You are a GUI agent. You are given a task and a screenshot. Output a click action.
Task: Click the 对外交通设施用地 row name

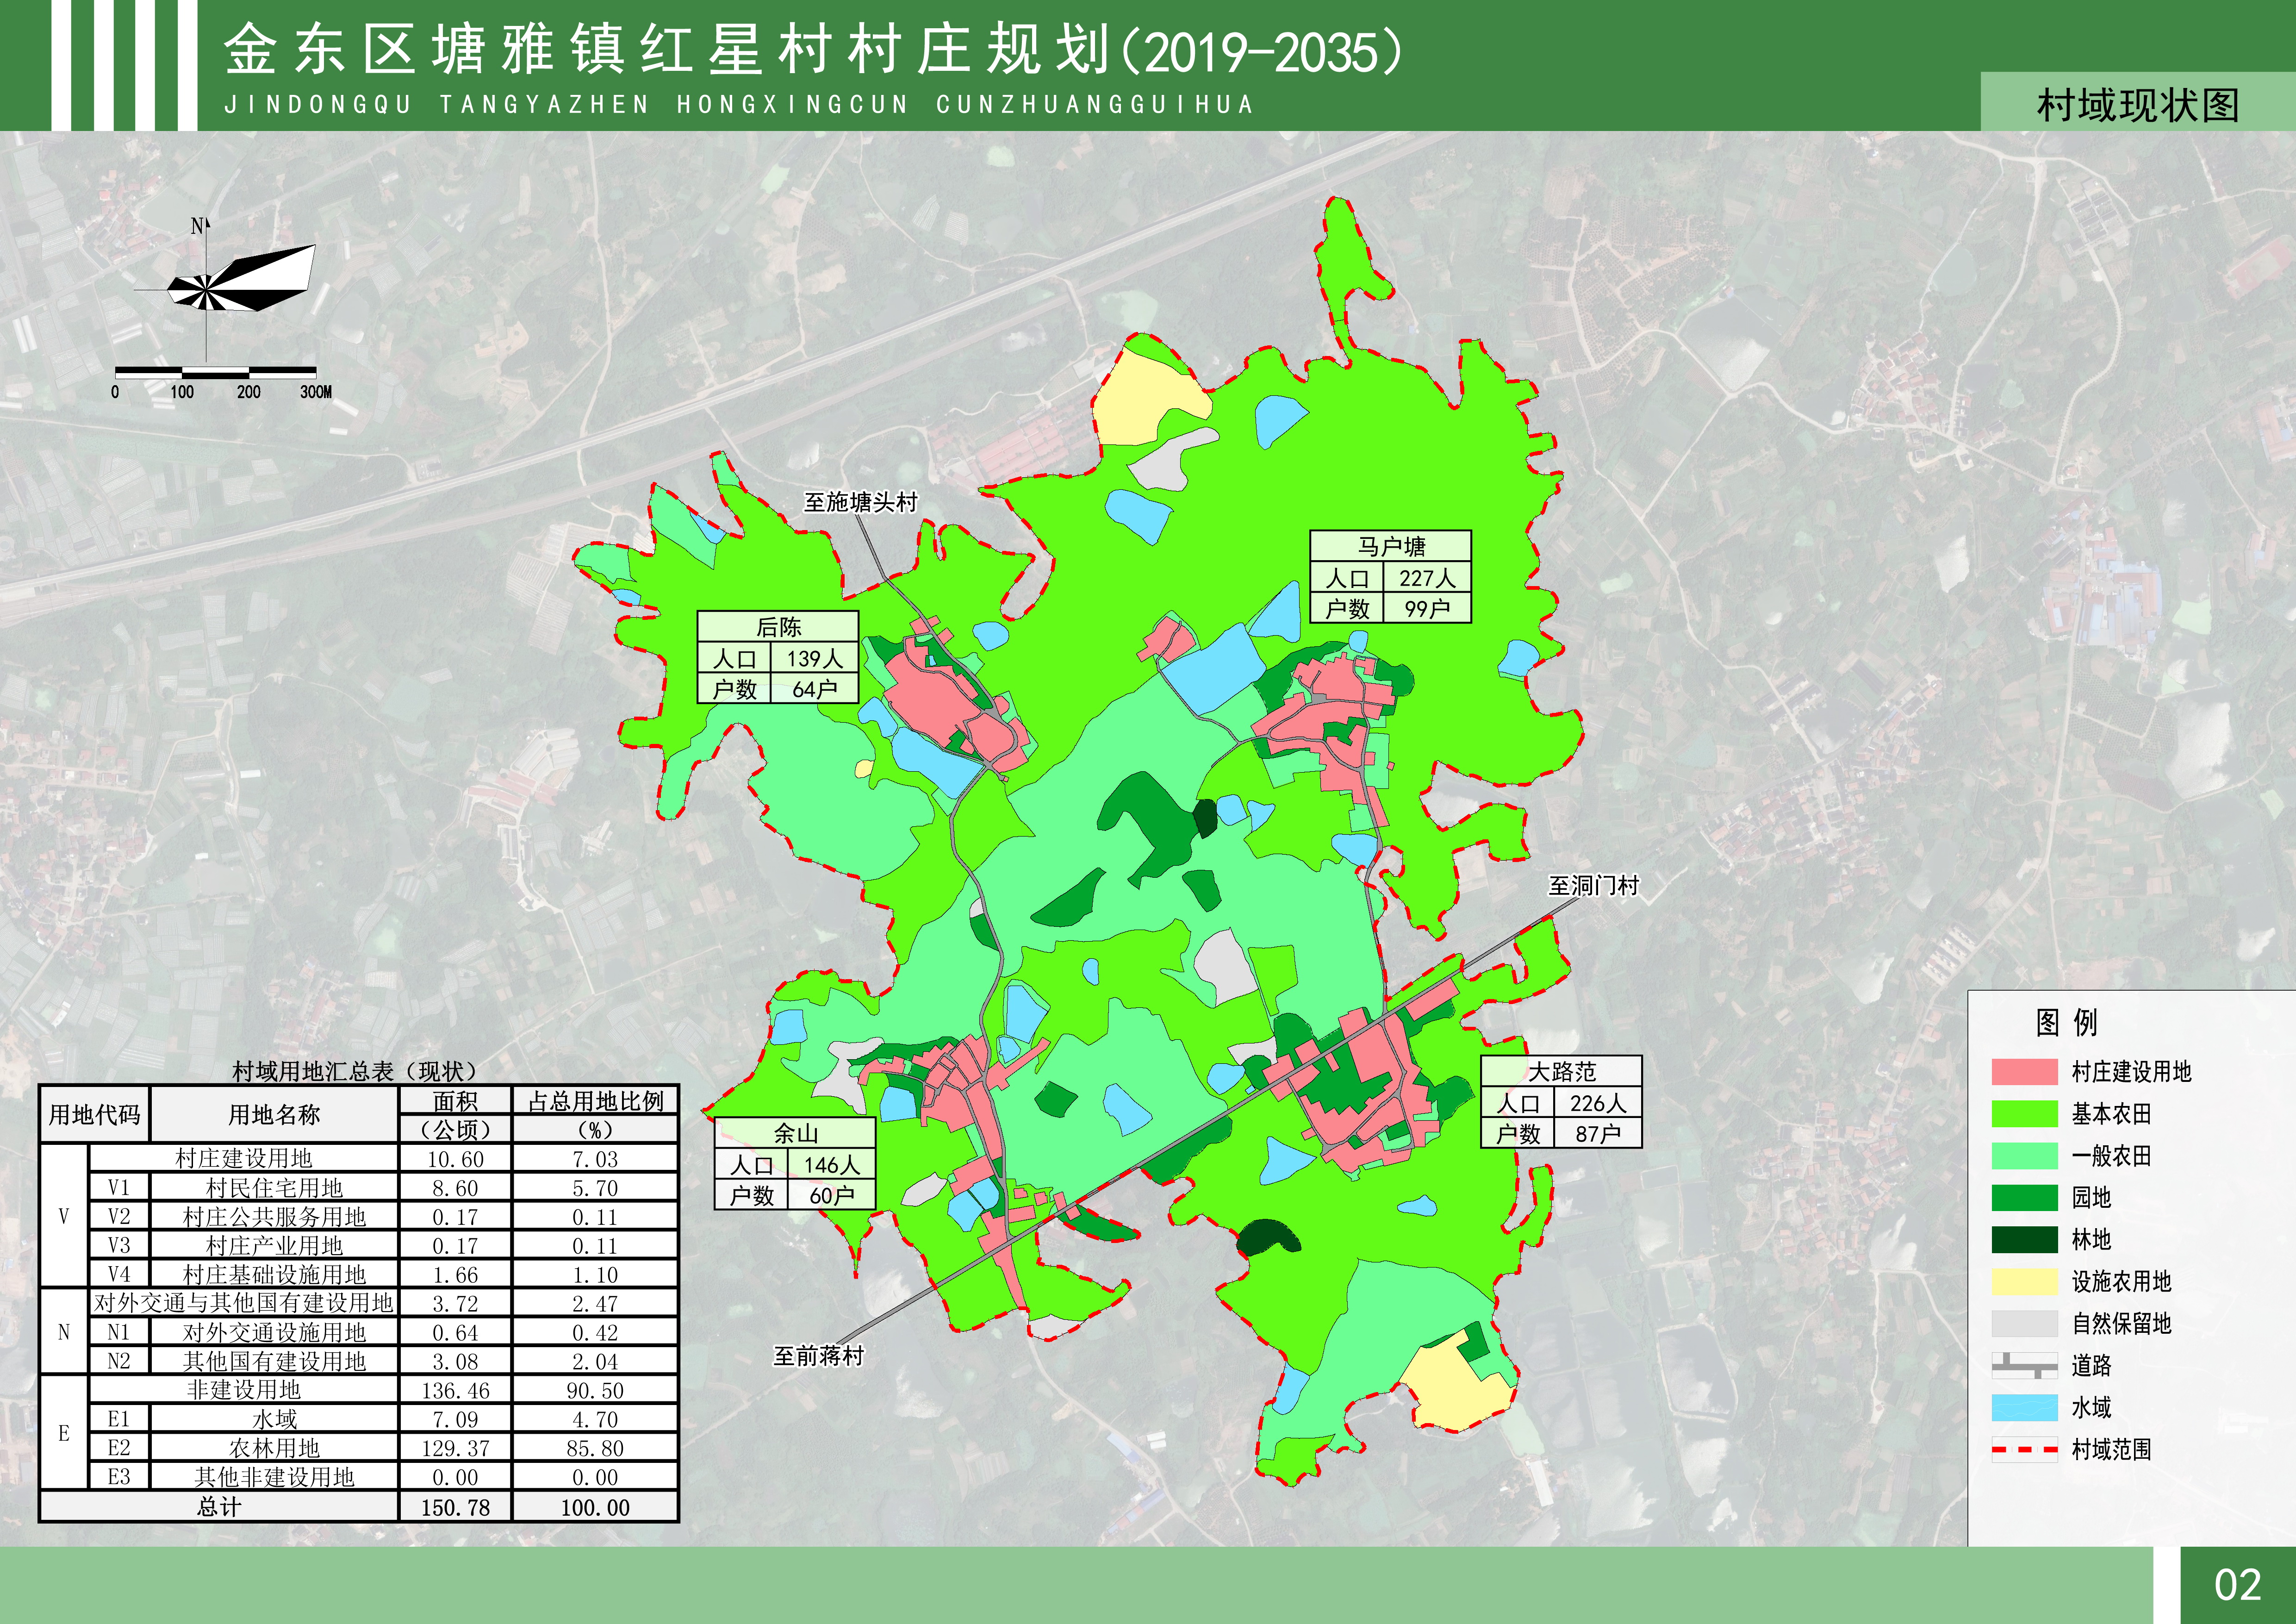click(x=274, y=1333)
